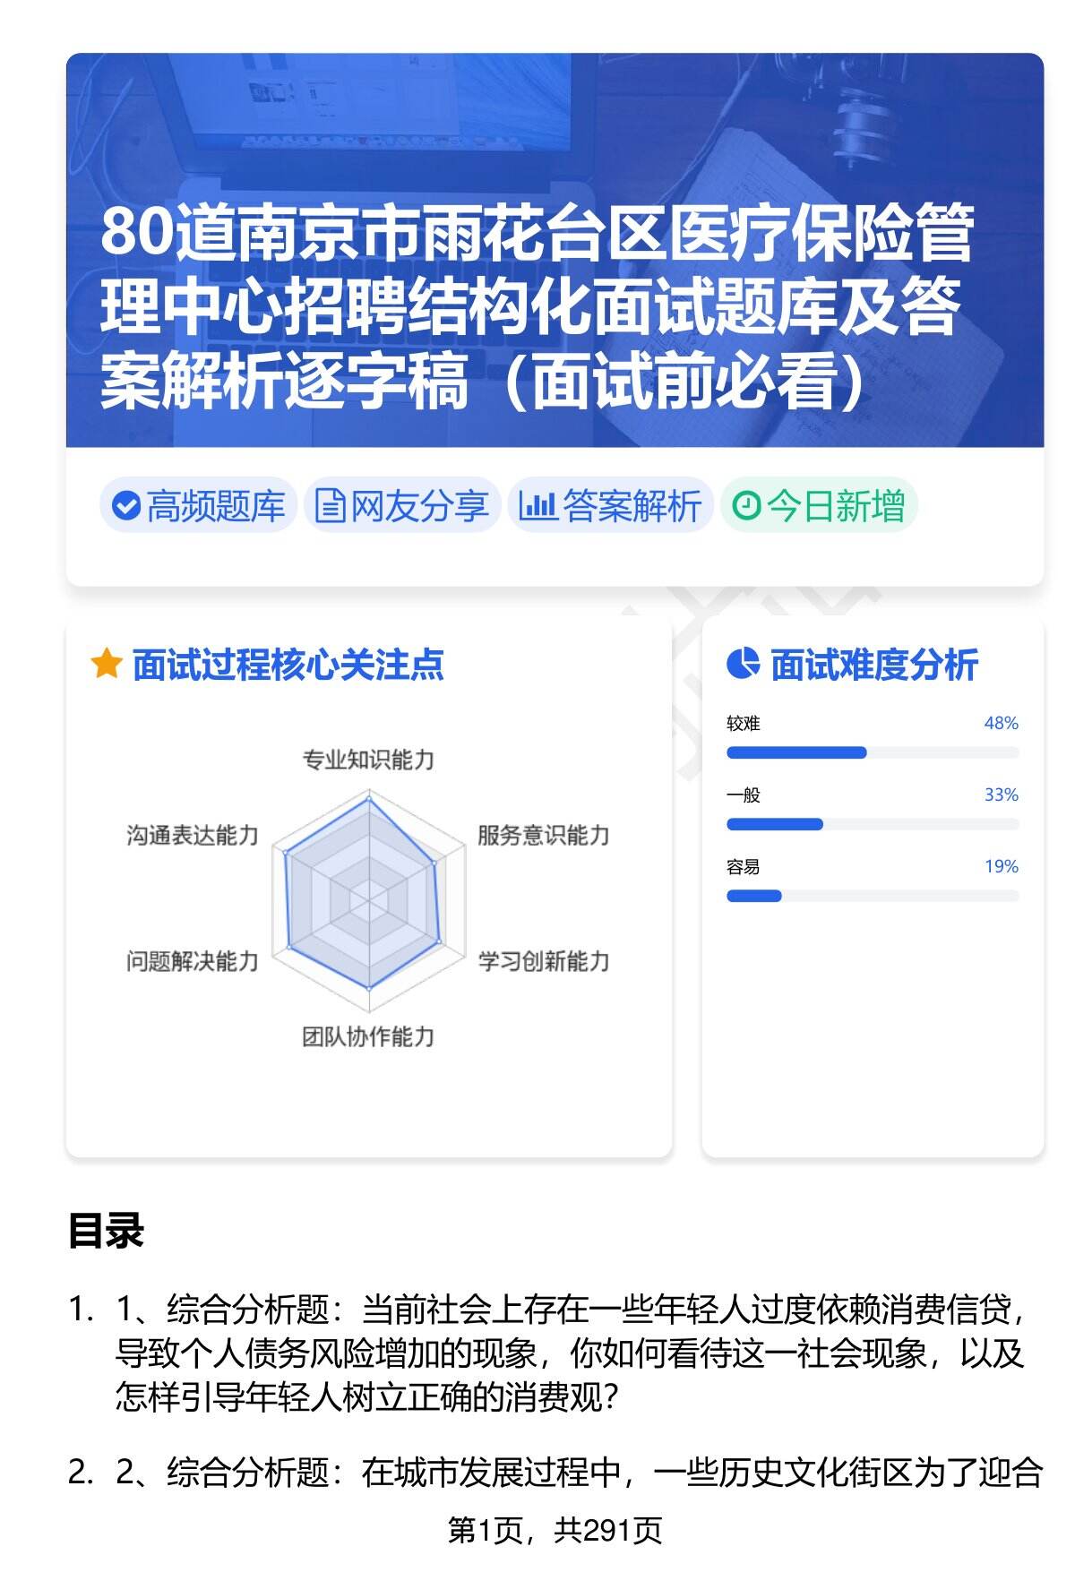Click the 专业知识能力 radar label
This screenshot has width=1075, height=1572.
point(368,760)
